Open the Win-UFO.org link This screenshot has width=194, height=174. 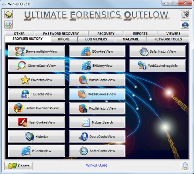point(97,165)
